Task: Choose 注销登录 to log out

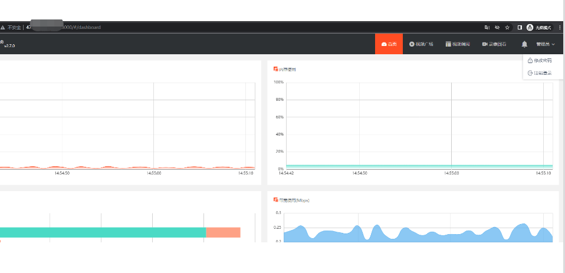Action: [x=540, y=73]
